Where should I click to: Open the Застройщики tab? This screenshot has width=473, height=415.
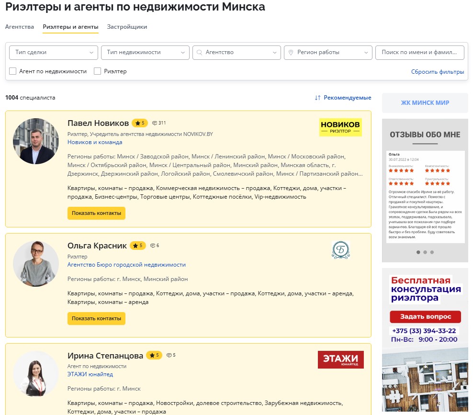pos(127,27)
